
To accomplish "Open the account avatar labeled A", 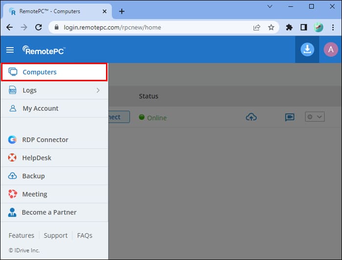I will coord(331,49).
